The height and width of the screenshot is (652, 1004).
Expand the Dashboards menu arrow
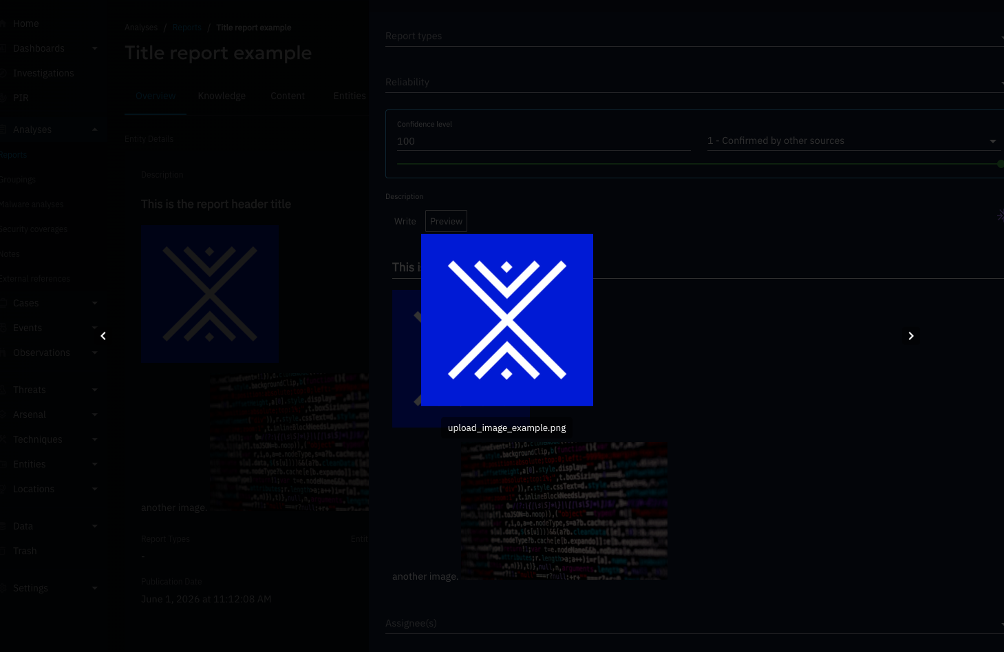click(95, 48)
